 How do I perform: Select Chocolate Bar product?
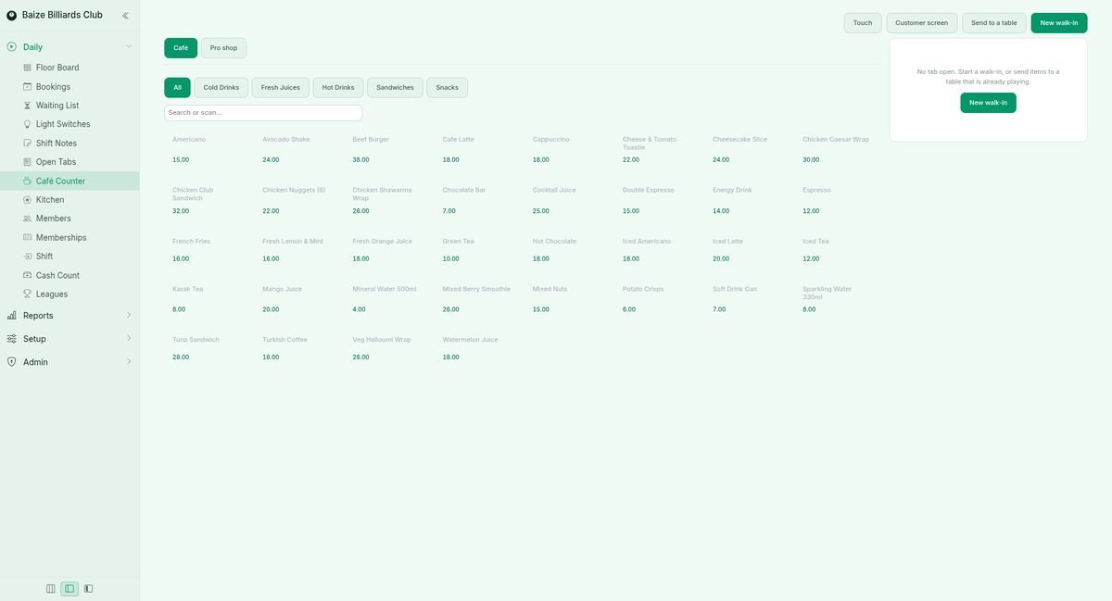coord(479,200)
